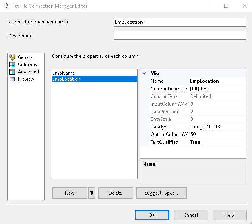Click the Preview page icon
This screenshot has height=224, width=252.
click(x=12, y=79)
